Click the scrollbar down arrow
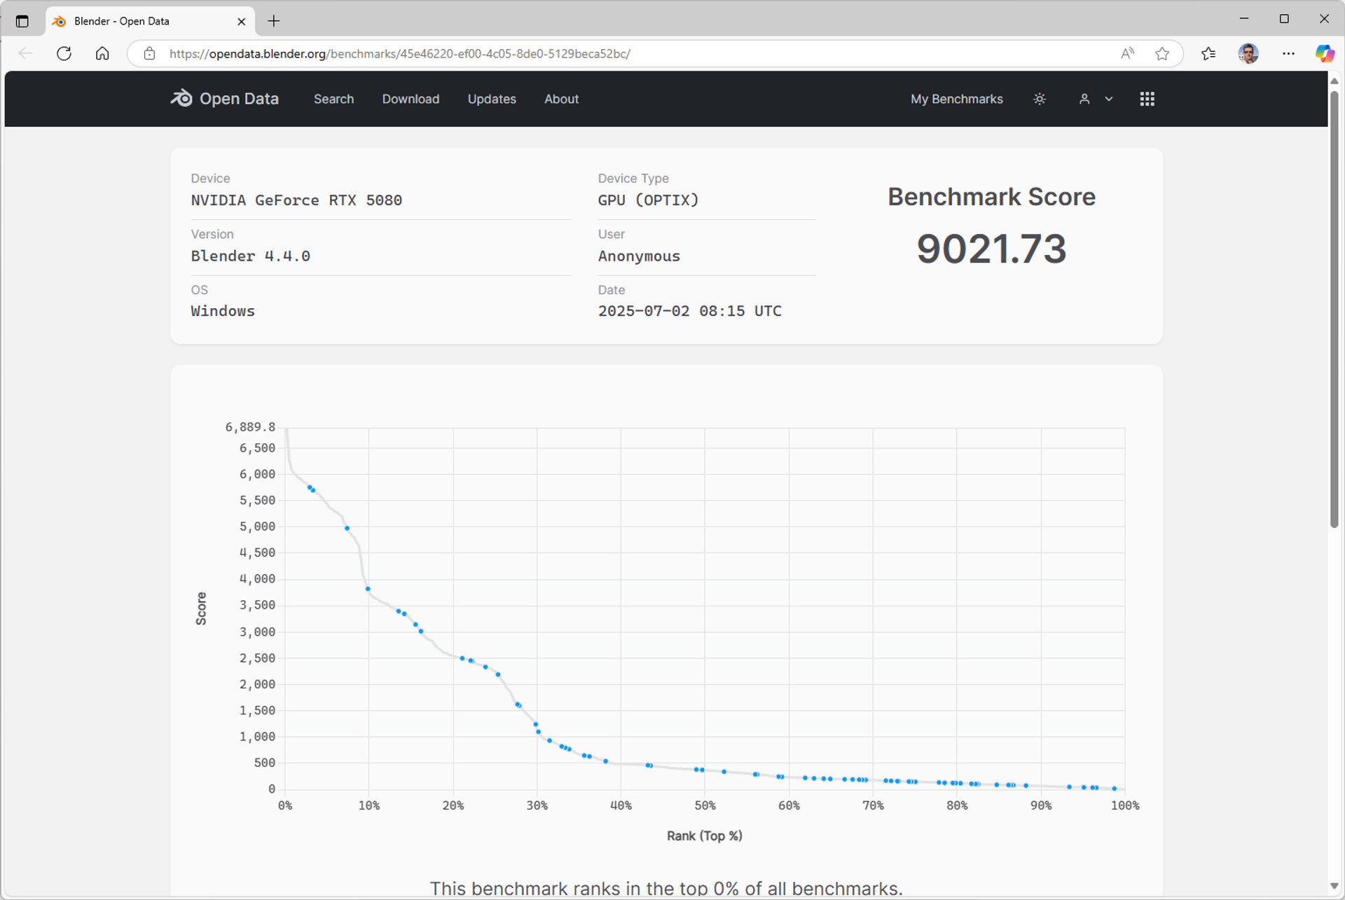 [1334, 885]
